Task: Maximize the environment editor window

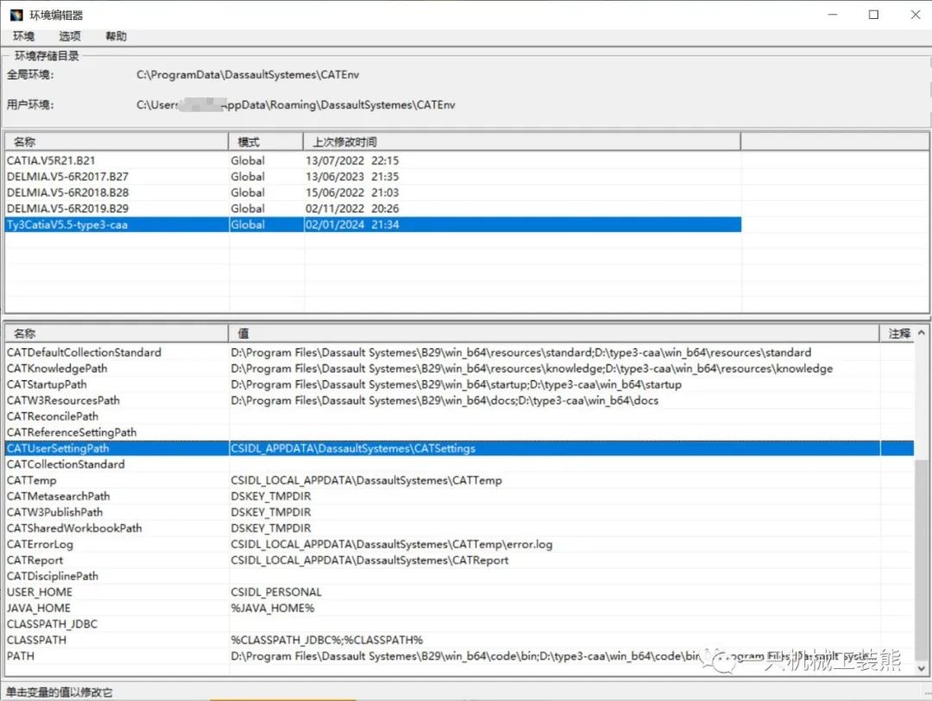Action: (873, 15)
